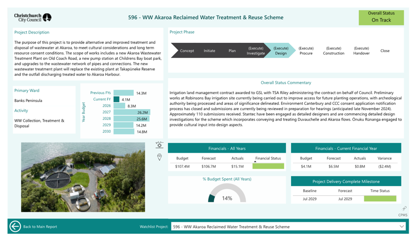
Task: Click the Project Delivery Complete Milestone header
Action: click(x=346, y=182)
